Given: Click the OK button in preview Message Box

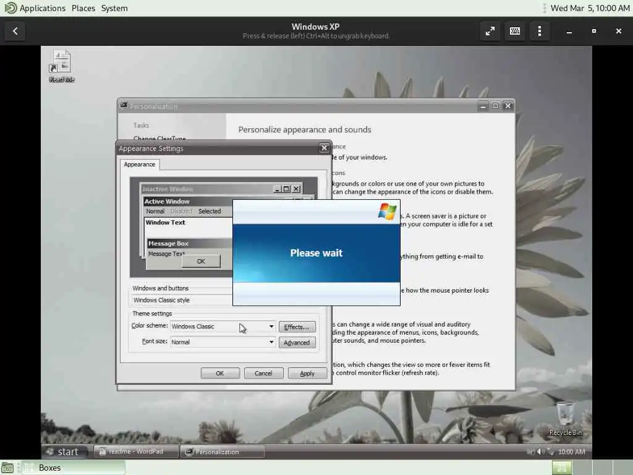Looking at the screenshot, I should (201, 262).
